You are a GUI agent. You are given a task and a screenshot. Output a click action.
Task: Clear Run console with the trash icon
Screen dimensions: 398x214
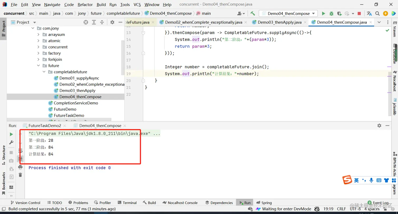click(x=20, y=175)
